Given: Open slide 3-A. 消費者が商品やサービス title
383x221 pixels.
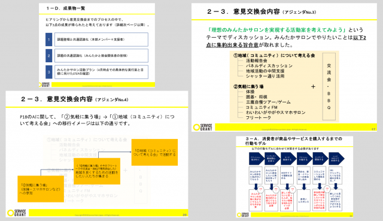Looking at the screenshot, I should pyautogui.click(x=294, y=141).
